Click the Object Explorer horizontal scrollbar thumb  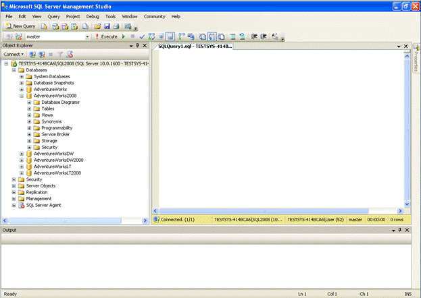(64, 220)
